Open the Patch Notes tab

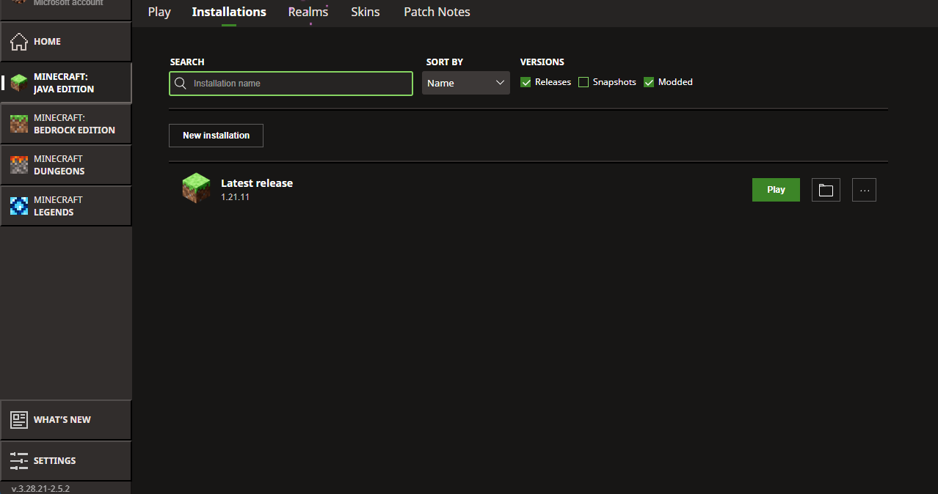click(437, 12)
